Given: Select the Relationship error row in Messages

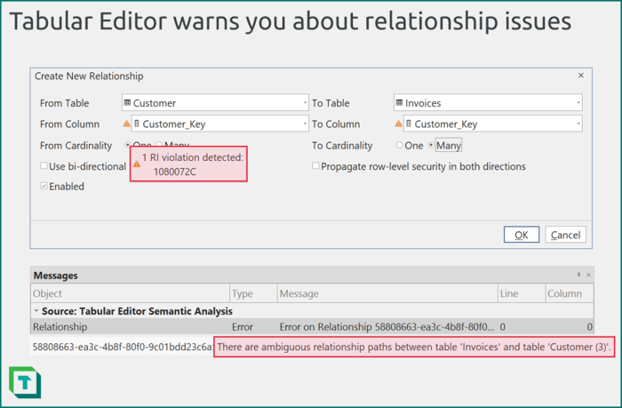Looking at the screenshot, I should click(x=312, y=326).
